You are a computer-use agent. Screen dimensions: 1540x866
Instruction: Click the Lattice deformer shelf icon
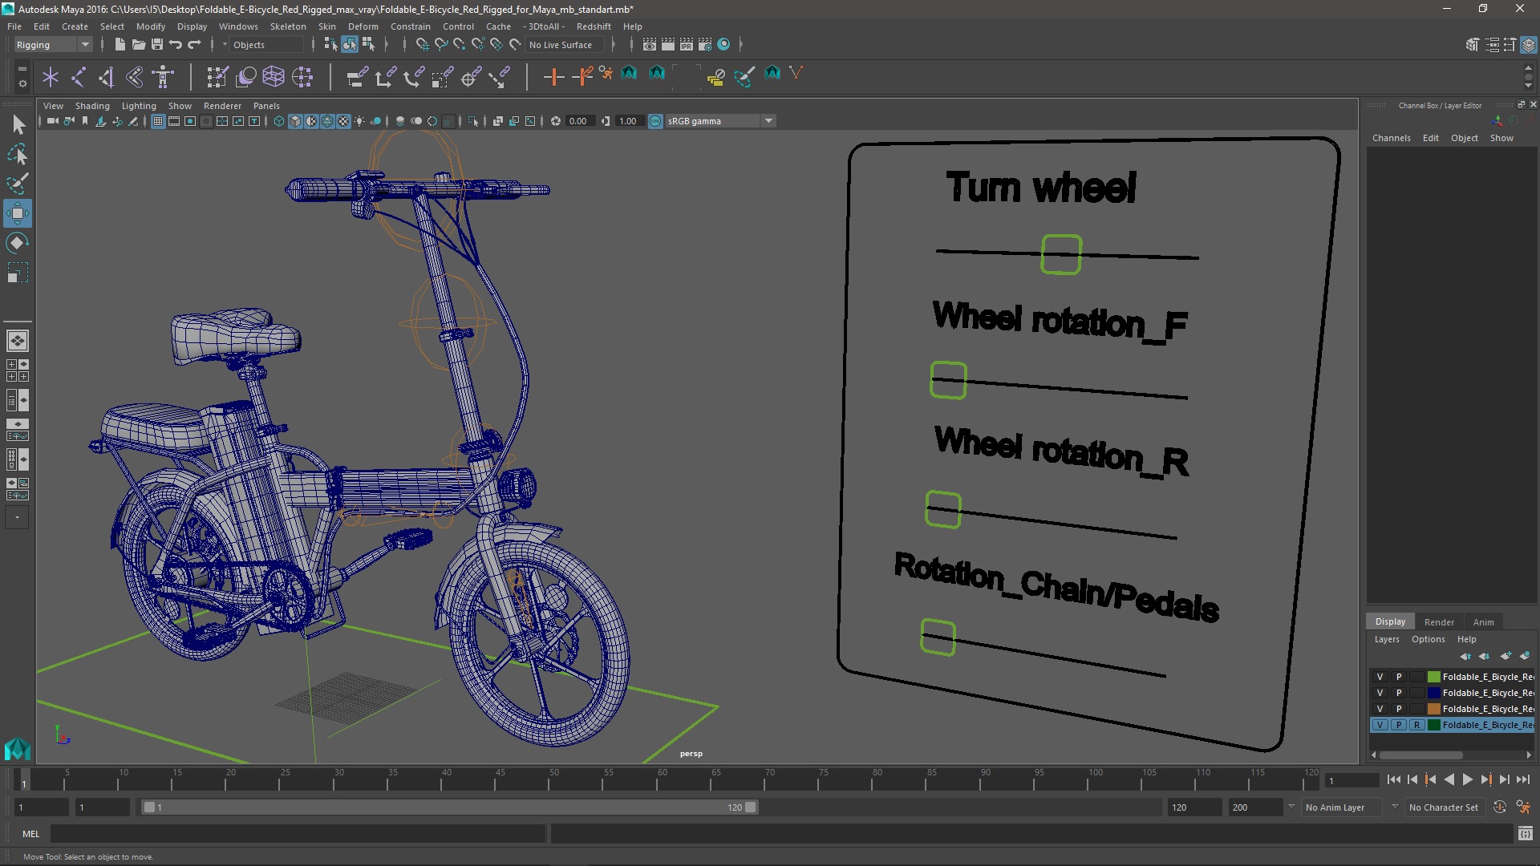coord(274,77)
